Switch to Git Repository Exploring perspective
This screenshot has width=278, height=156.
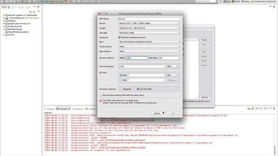coord(264,1)
